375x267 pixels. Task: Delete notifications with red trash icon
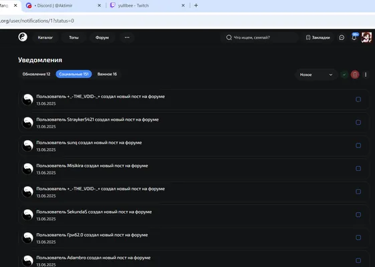tap(355, 75)
